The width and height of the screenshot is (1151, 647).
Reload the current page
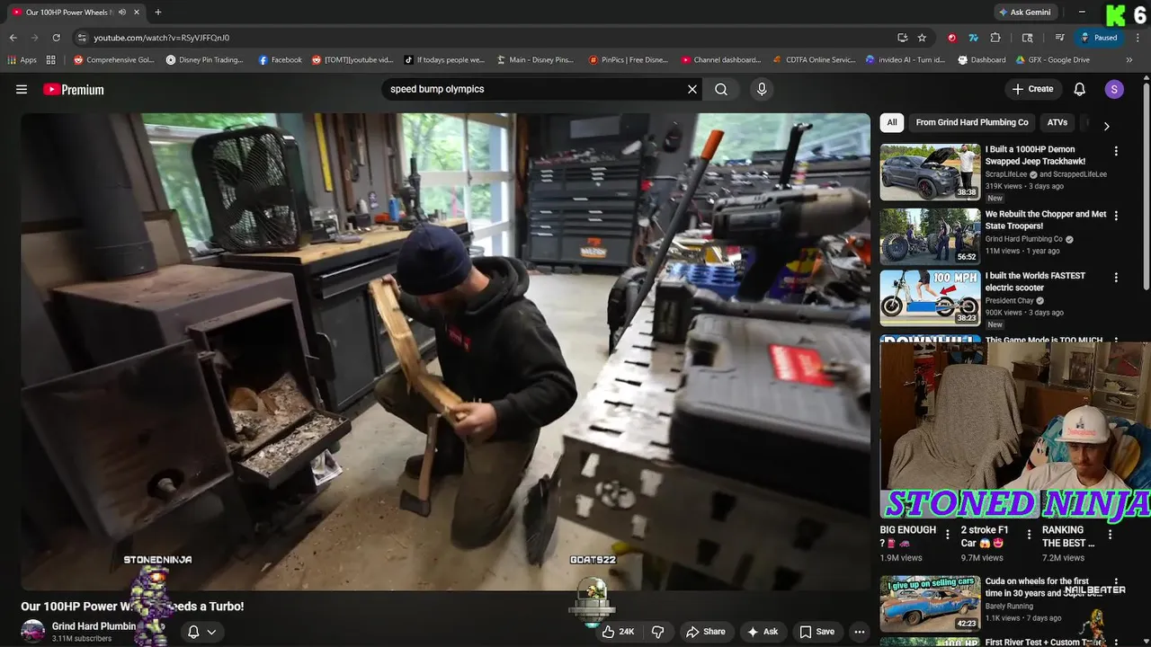pyautogui.click(x=56, y=38)
